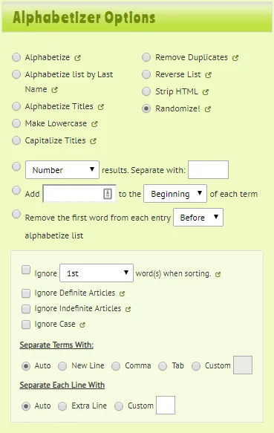The width and height of the screenshot is (274, 433).
Task: Choose Comma as the term separator
Action: pos(116,366)
